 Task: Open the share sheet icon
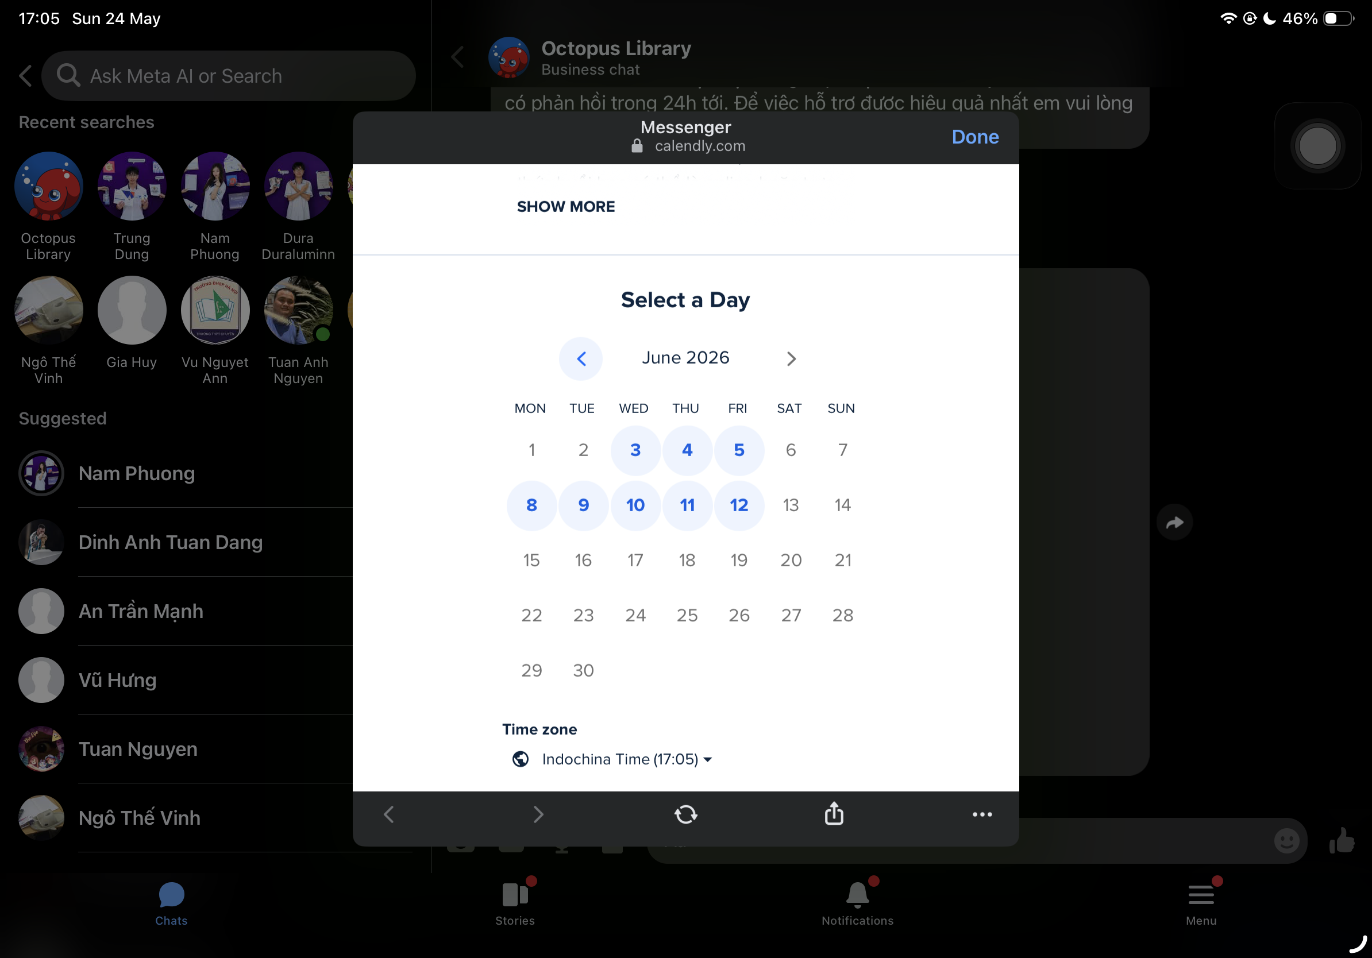click(x=834, y=813)
